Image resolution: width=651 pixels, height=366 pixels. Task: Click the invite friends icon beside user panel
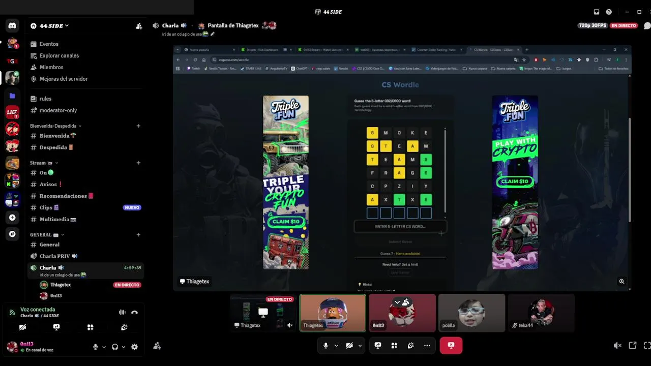(157, 346)
